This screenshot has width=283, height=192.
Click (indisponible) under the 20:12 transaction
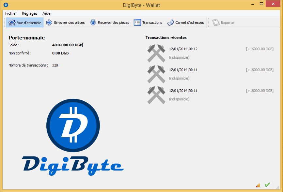tap(179, 57)
